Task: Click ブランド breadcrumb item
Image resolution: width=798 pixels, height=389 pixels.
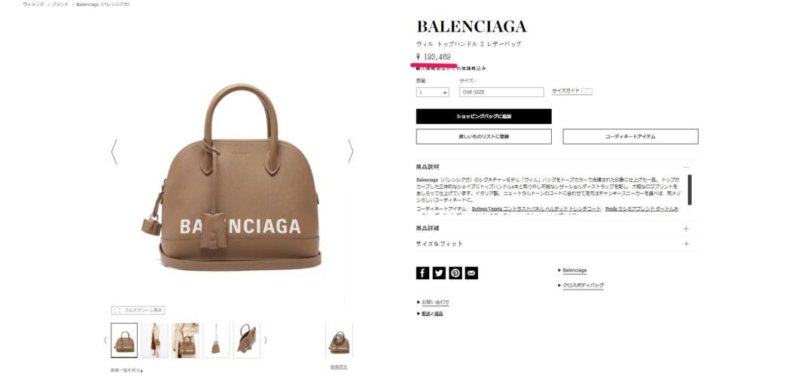Action: pyautogui.click(x=59, y=4)
